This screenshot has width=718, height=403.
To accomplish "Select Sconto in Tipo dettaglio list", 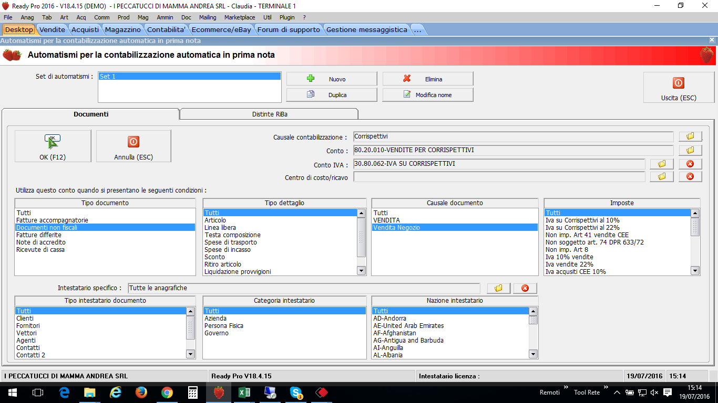I will click(280, 257).
